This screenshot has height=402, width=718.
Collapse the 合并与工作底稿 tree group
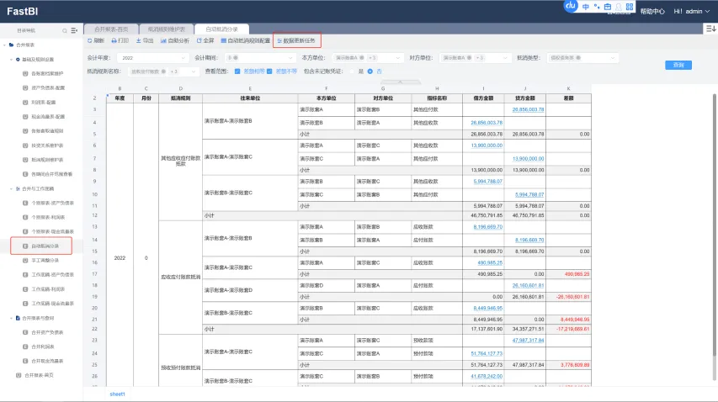point(11,188)
